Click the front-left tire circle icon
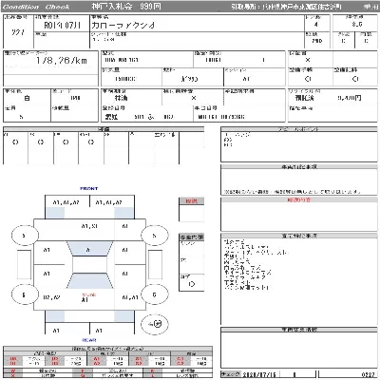The height and width of the screenshot is (380, 380). pos(25,236)
